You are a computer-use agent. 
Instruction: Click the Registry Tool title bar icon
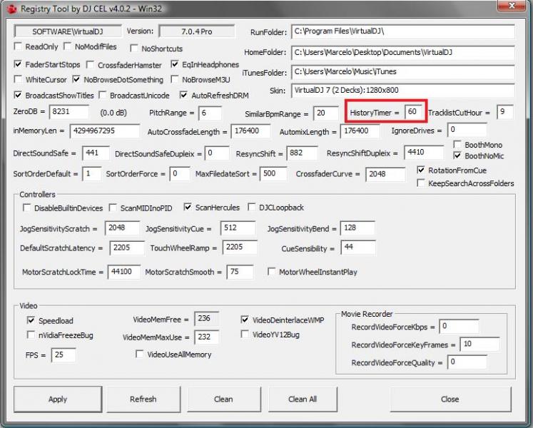coord(10,9)
